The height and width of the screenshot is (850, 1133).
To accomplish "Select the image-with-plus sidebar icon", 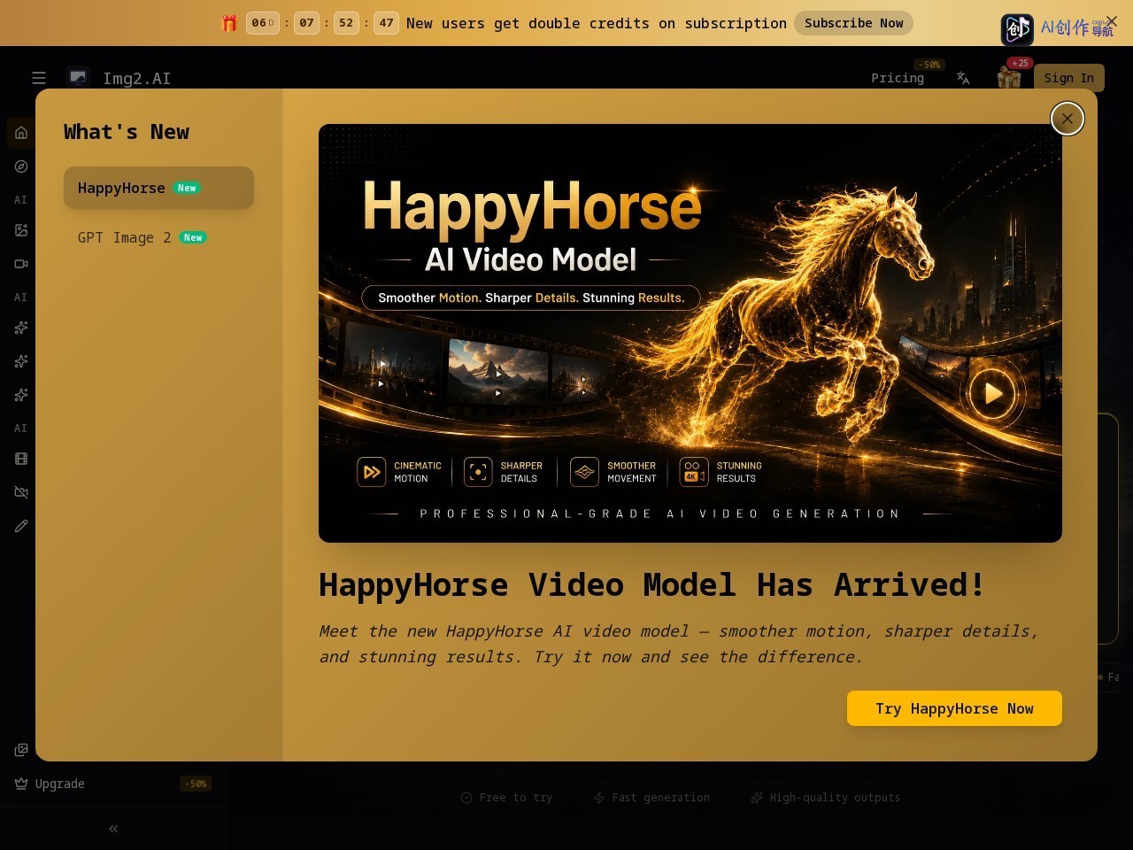I will [21, 230].
